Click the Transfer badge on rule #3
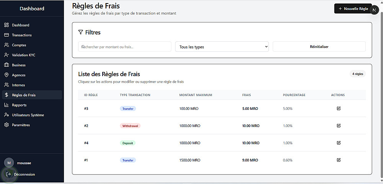The width and height of the screenshot is (383, 184). 128,109
